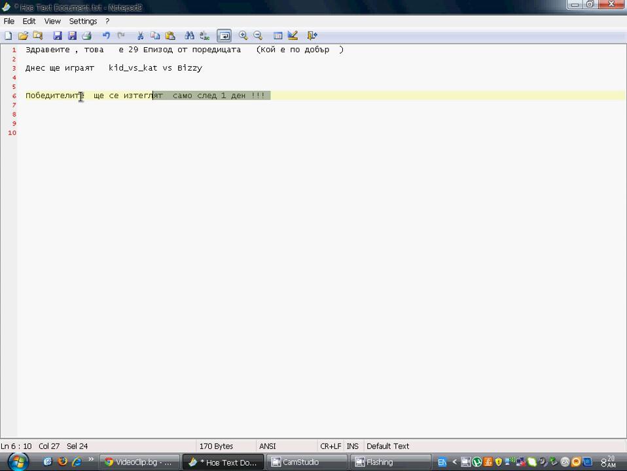Image resolution: width=627 pixels, height=471 pixels.
Task: Click Default Text scheme in status bar
Action: coord(387,446)
